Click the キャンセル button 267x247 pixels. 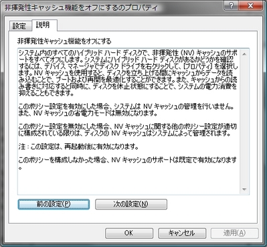point(182,233)
